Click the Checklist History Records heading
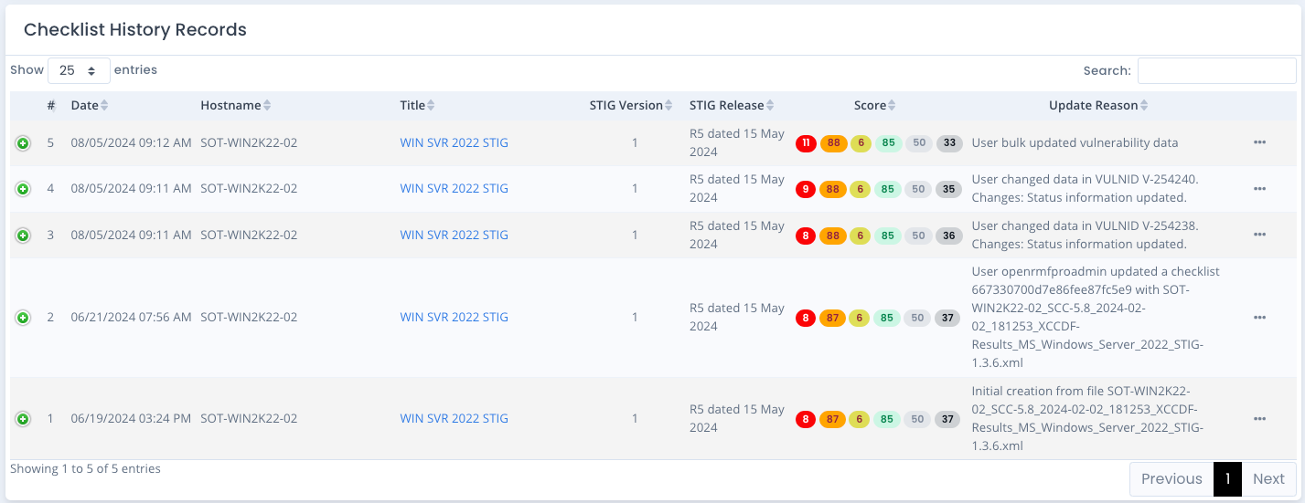This screenshot has width=1305, height=503. click(x=135, y=29)
